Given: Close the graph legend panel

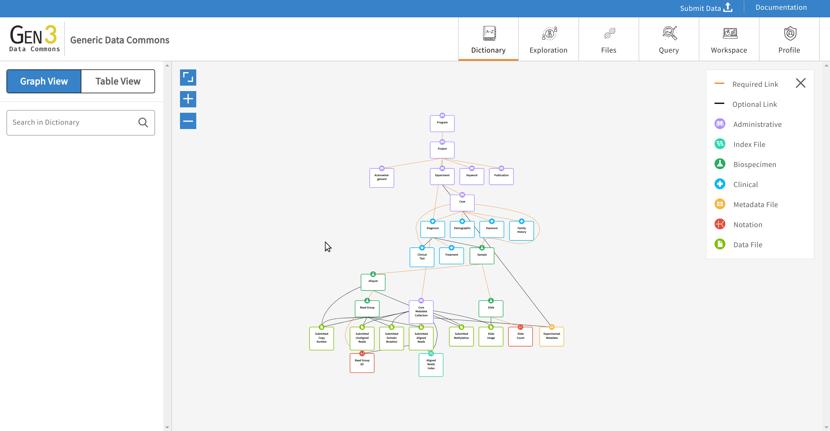Looking at the screenshot, I should (x=800, y=83).
